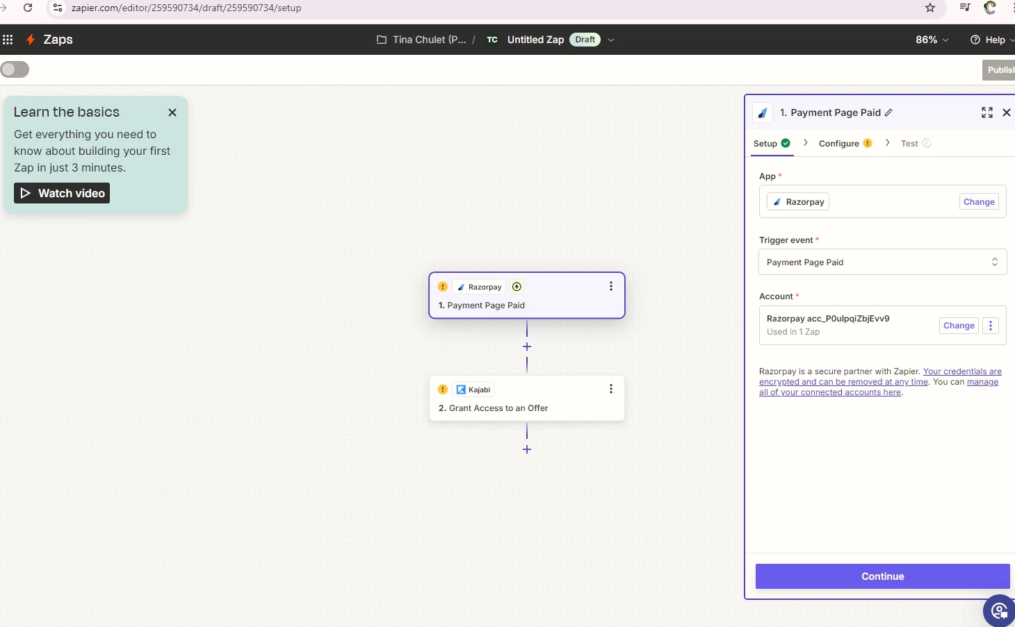Click the Draft status badge

(585, 40)
